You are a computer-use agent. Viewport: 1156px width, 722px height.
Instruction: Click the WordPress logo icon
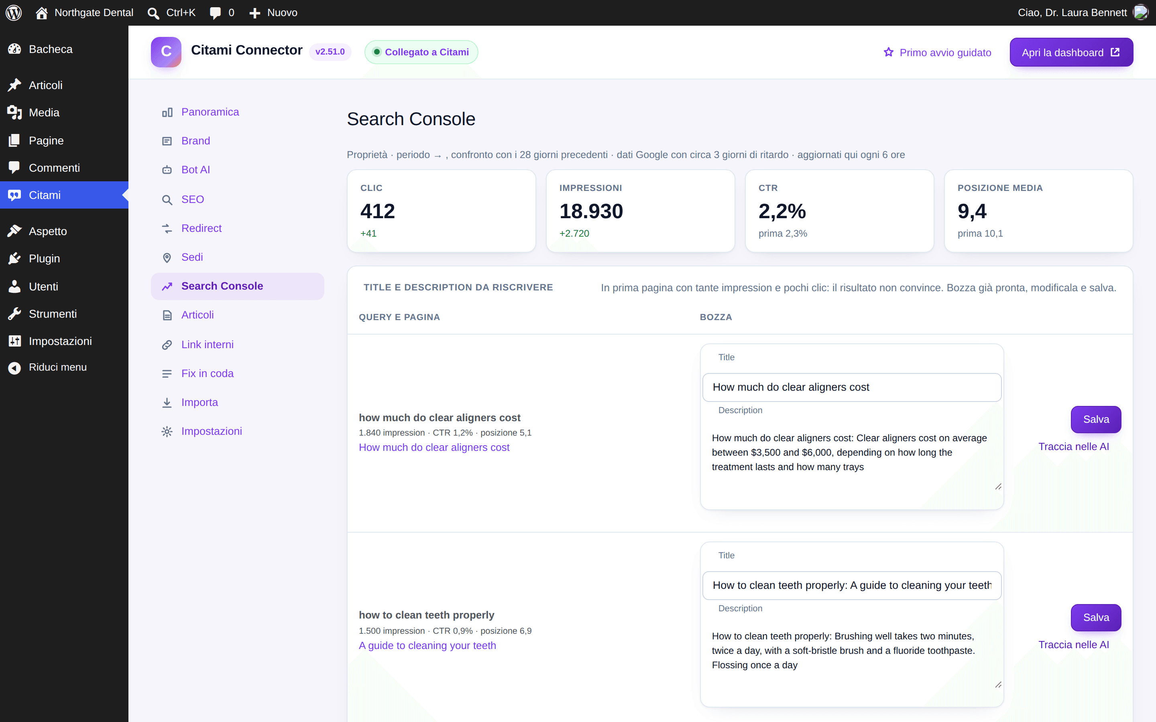[14, 12]
